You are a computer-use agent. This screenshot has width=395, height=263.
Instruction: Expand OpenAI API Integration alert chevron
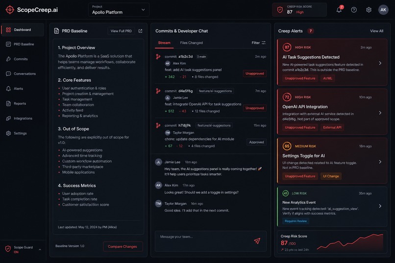(380, 113)
